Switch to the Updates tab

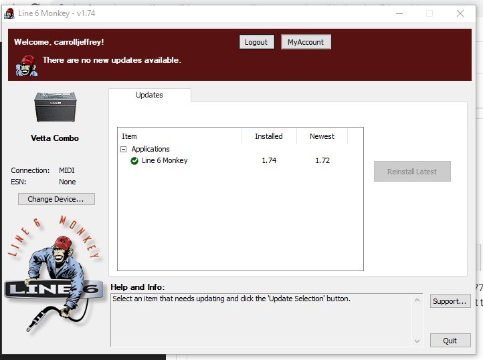pyautogui.click(x=149, y=96)
